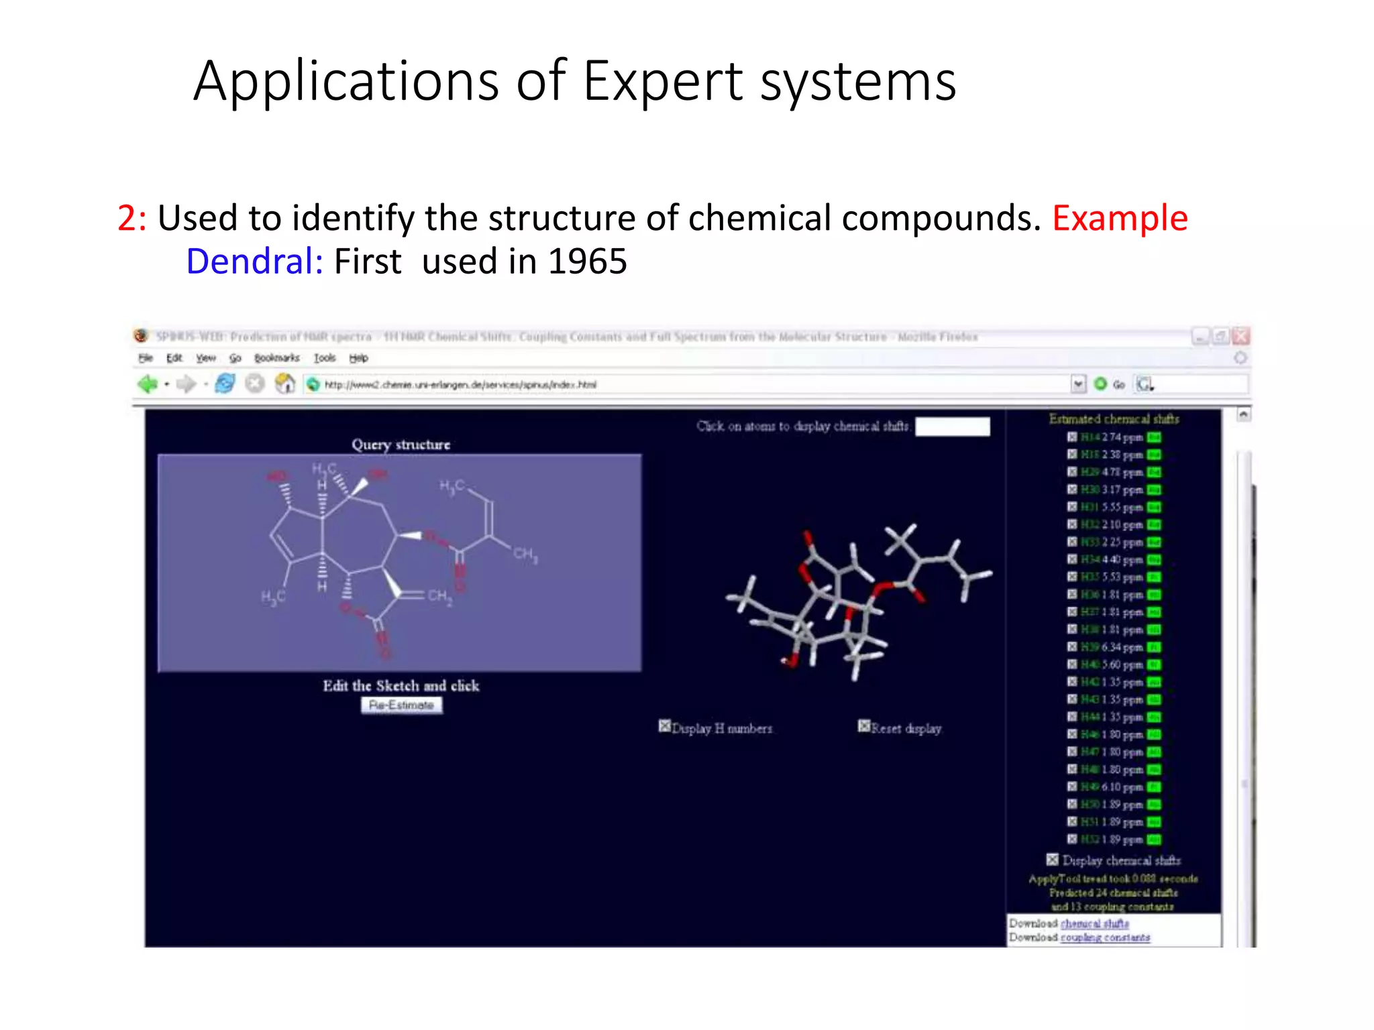Click the "H30" atom label
Screen dimensions: 1374x1030
[x=1091, y=490]
